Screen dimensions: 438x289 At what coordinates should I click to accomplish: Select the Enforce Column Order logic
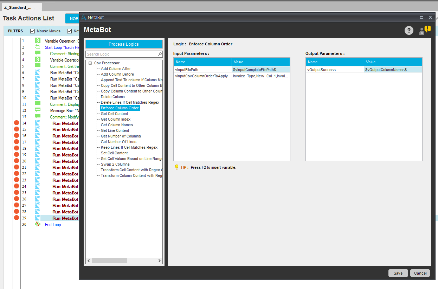120,108
